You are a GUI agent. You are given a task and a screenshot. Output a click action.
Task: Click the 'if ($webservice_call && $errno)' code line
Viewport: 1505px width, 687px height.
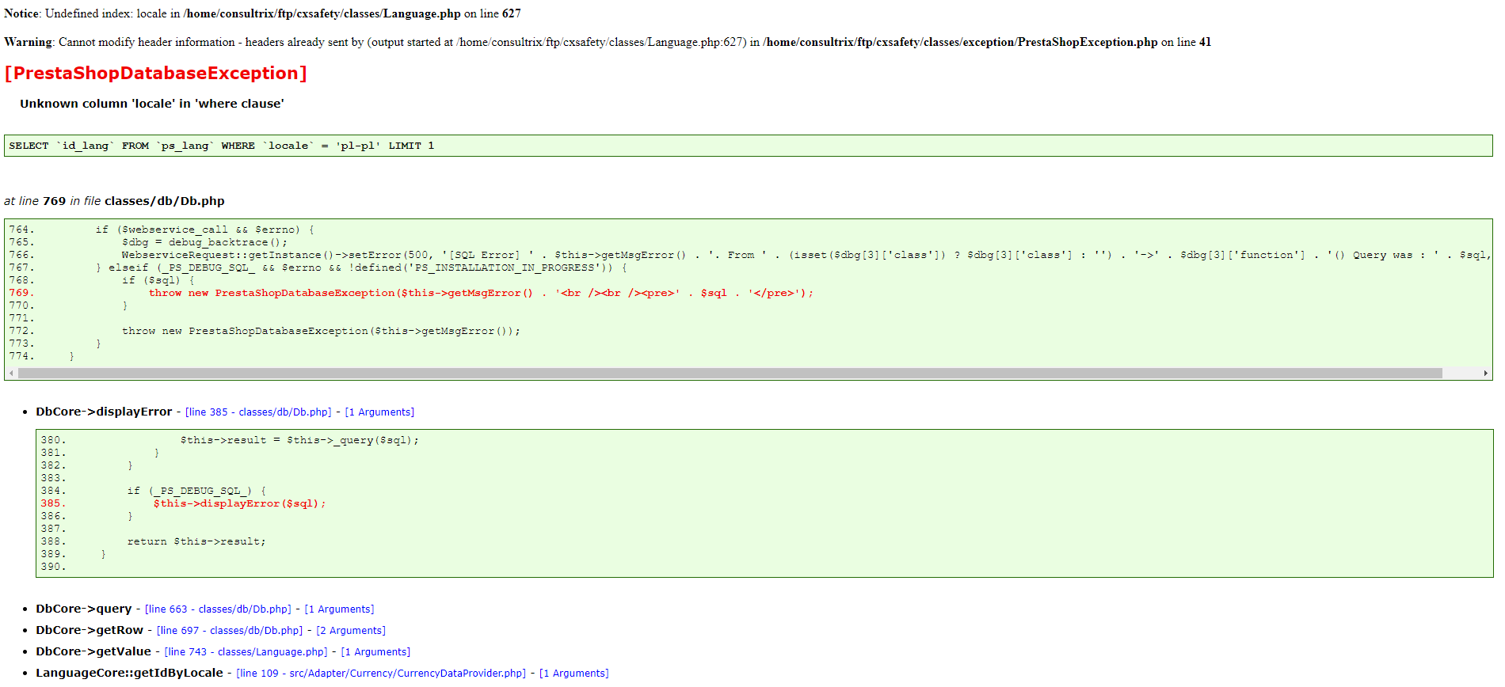click(x=204, y=230)
